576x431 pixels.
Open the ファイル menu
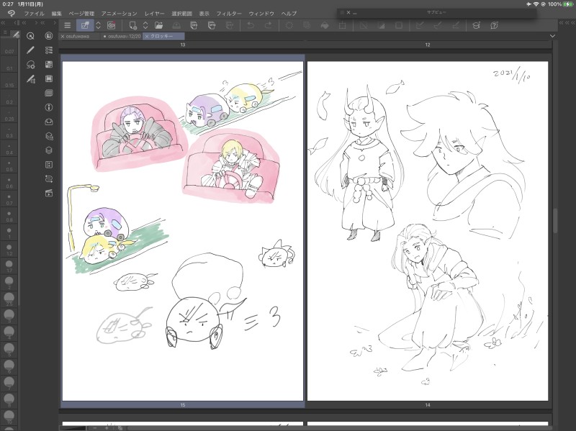click(34, 14)
